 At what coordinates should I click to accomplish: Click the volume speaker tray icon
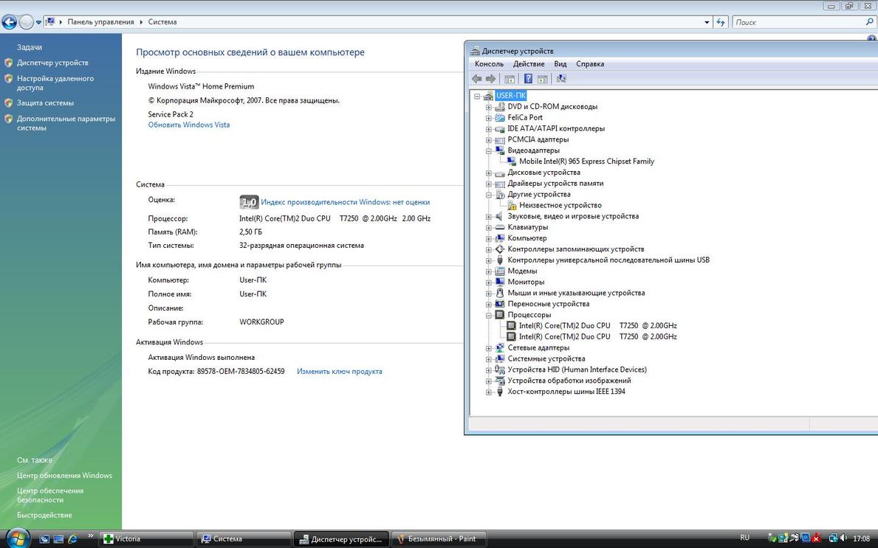pyautogui.click(x=843, y=538)
